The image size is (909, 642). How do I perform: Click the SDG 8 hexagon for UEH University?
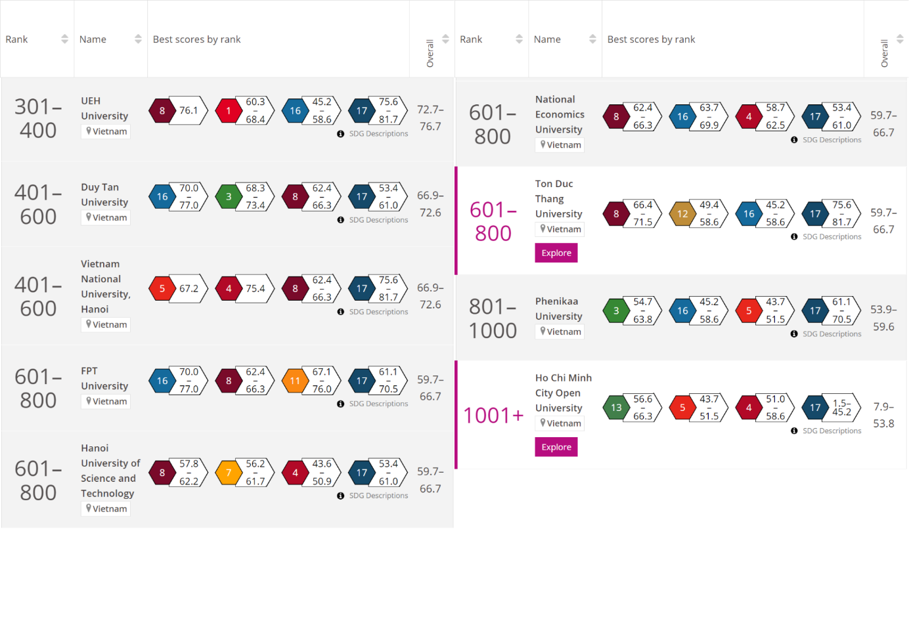tap(162, 111)
